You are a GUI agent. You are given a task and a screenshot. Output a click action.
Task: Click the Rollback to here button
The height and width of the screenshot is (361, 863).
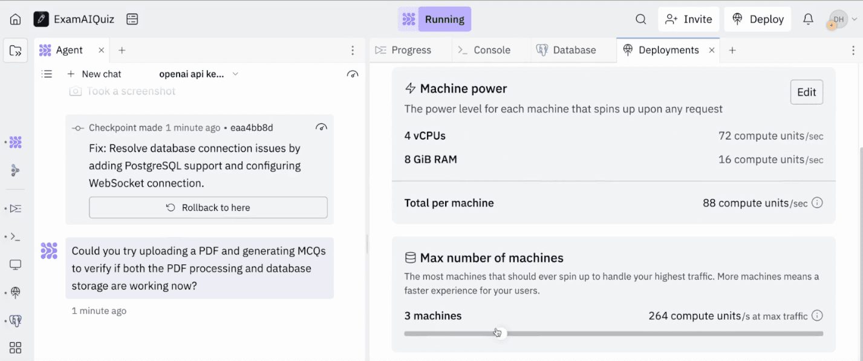208,207
